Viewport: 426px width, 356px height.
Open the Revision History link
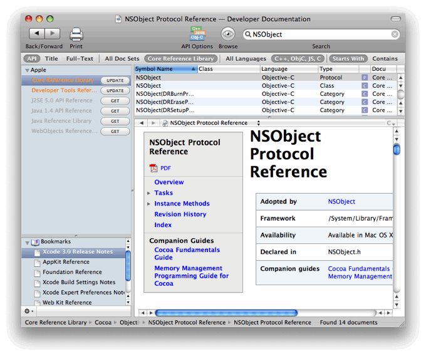180,214
